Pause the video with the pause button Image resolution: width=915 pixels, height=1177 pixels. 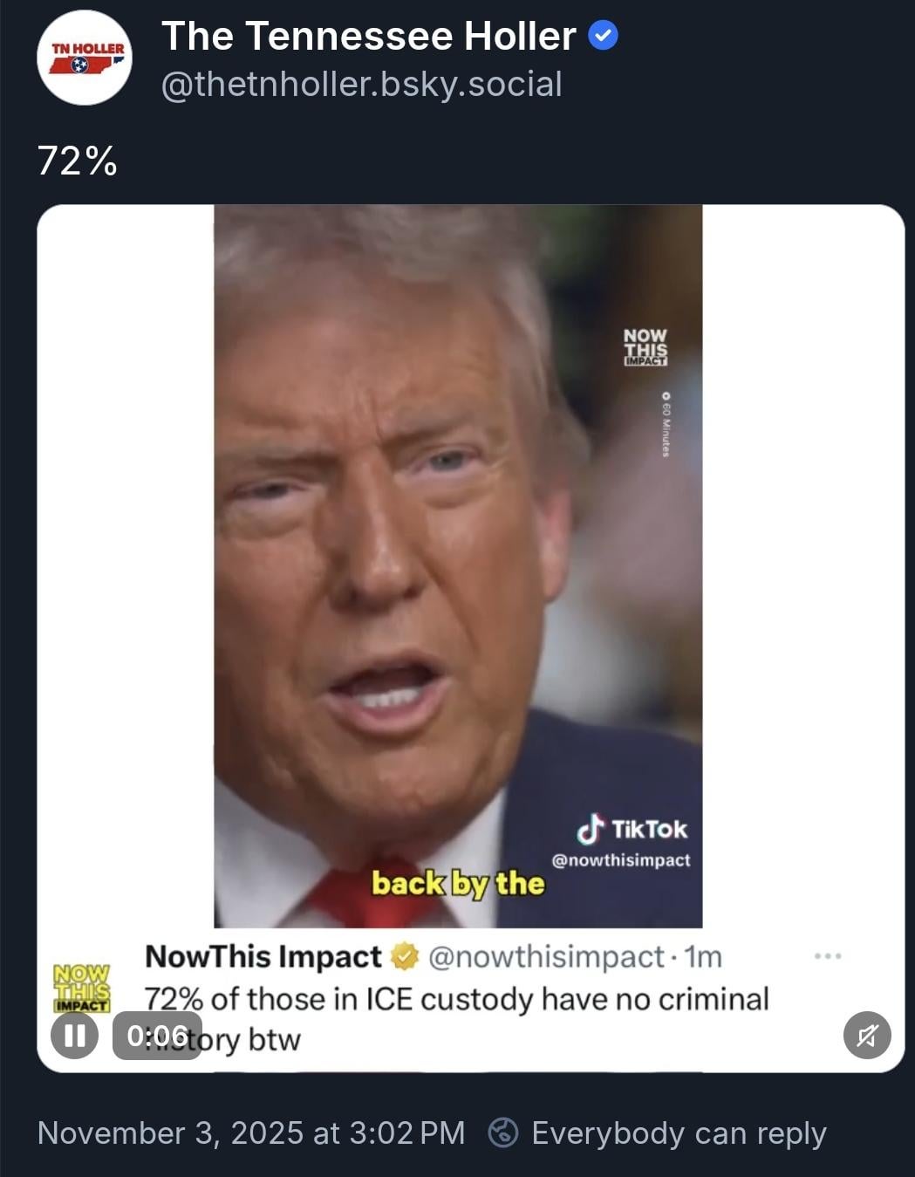[x=75, y=1036]
